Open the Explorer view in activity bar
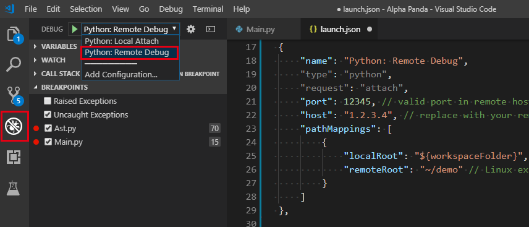The width and height of the screenshot is (529, 227). (14, 34)
